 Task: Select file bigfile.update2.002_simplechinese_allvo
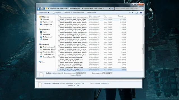pos(92,55)
